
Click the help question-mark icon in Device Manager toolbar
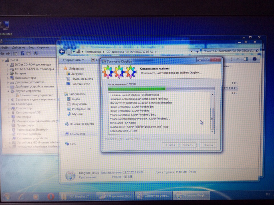[23, 53]
